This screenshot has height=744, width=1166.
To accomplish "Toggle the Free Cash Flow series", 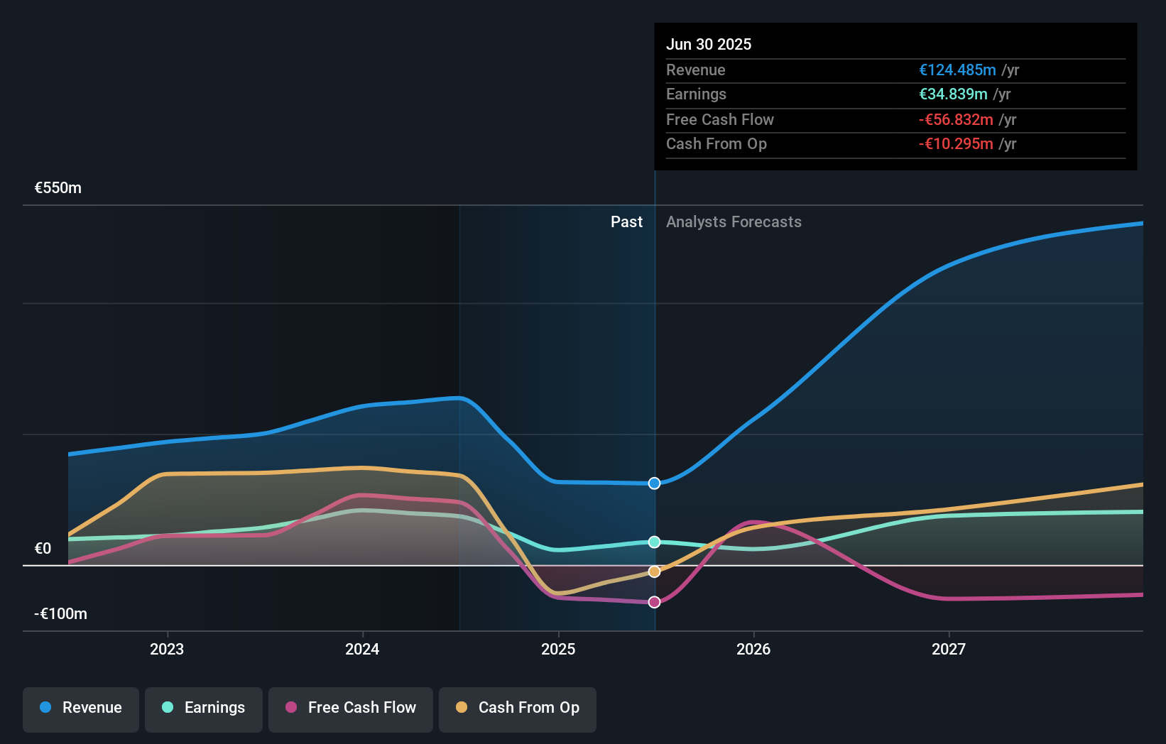I will [351, 708].
